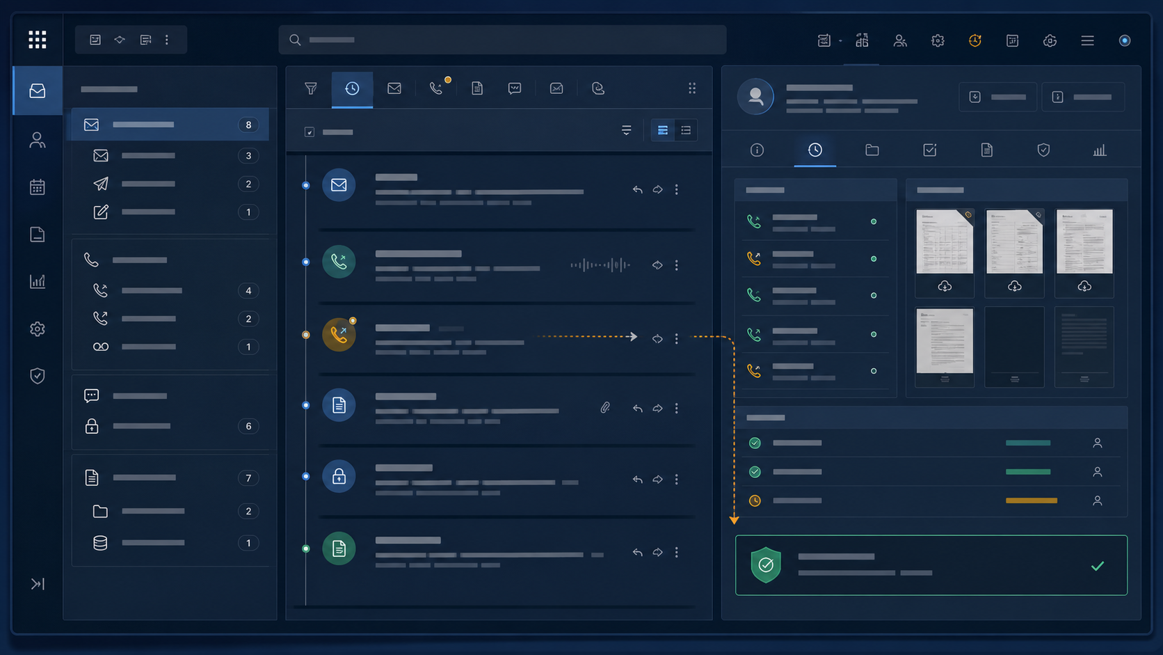Open the sort lines icon above timeline
This screenshot has width=1163, height=655.
(x=626, y=130)
